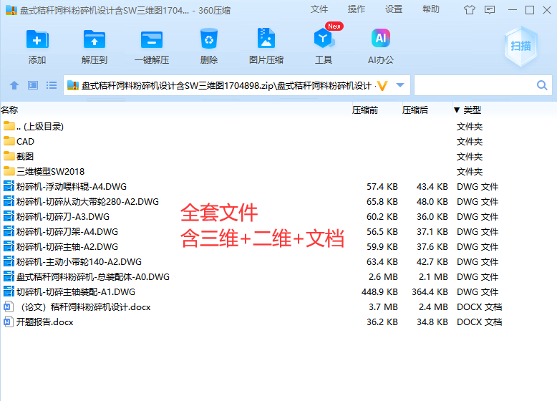Launch the AI办公 icon
The width and height of the screenshot is (557, 401).
coord(380,38)
